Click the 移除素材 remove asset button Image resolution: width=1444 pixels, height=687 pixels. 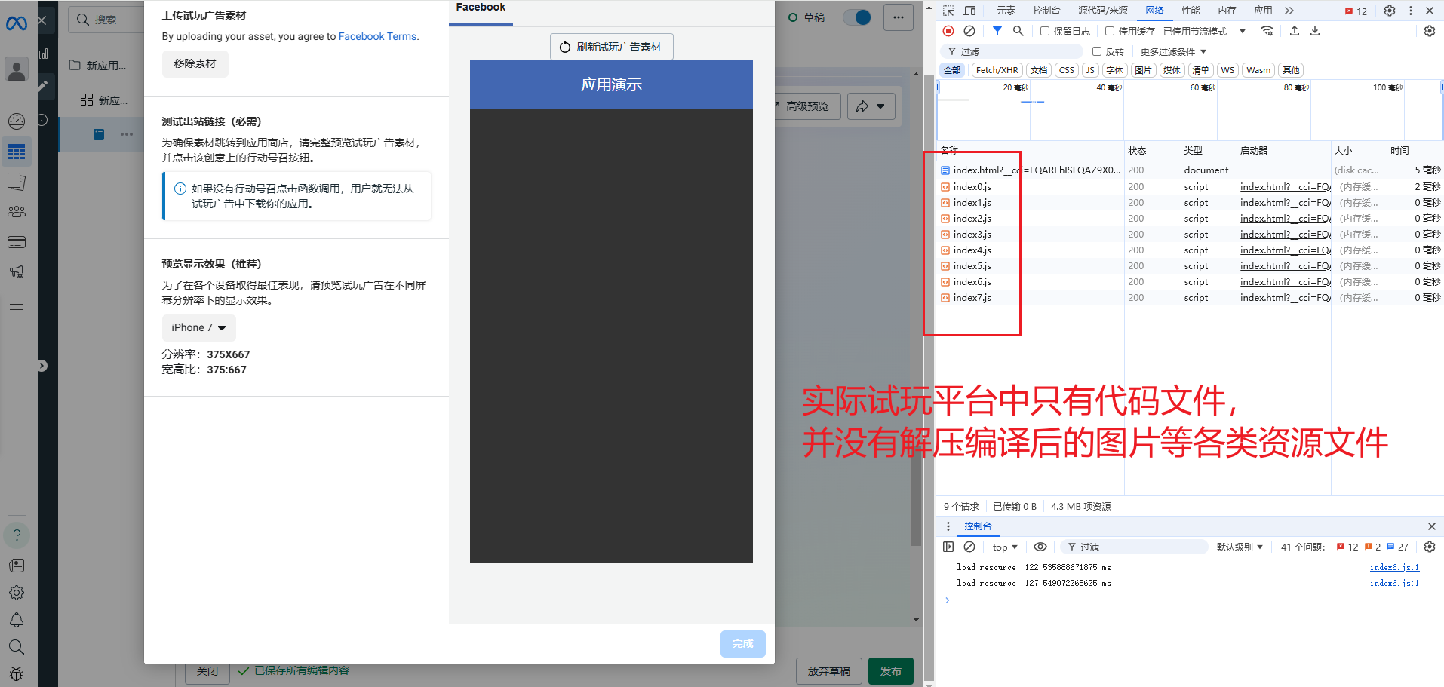195,63
